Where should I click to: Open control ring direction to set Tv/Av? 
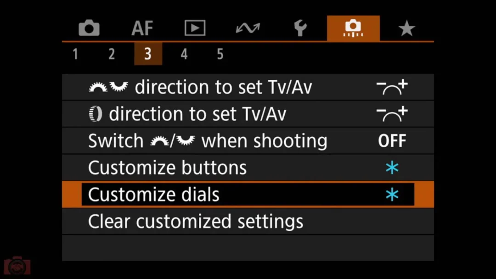tap(248, 114)
